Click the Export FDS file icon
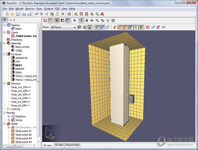198x150 pixels. point(30,14)
